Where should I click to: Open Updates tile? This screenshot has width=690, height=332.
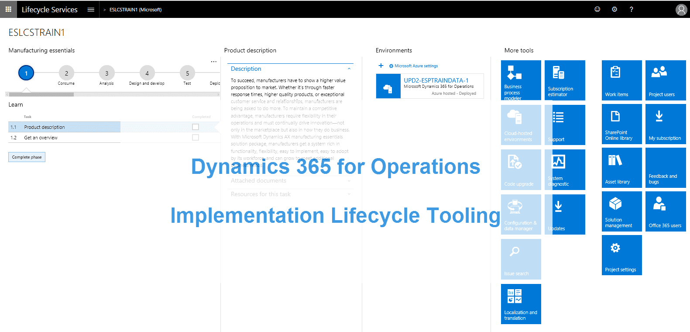pos(565,214)
